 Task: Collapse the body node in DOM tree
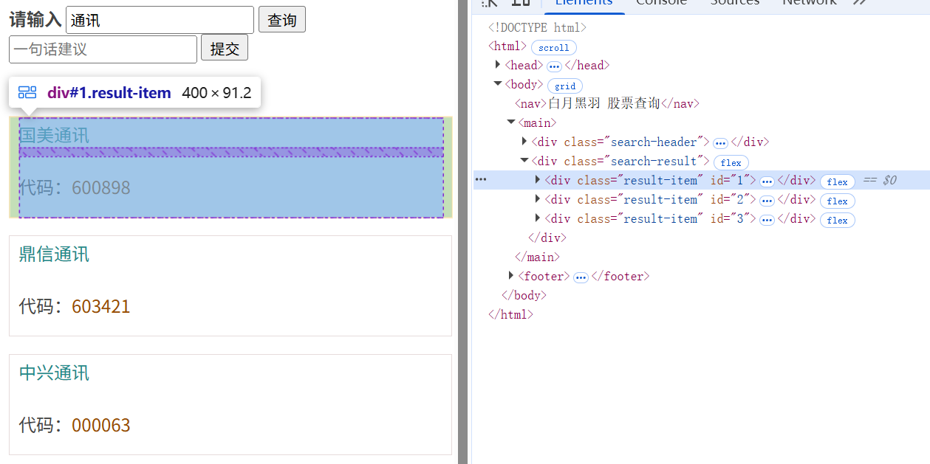pyautogui.click(x=498, y=84)
